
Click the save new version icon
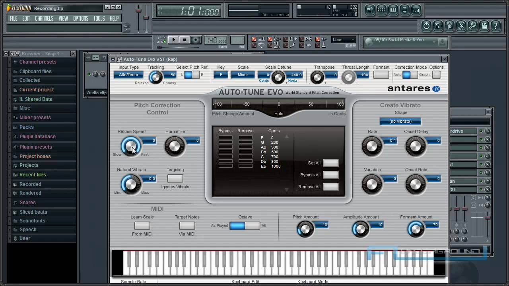(x=438, y=26)
